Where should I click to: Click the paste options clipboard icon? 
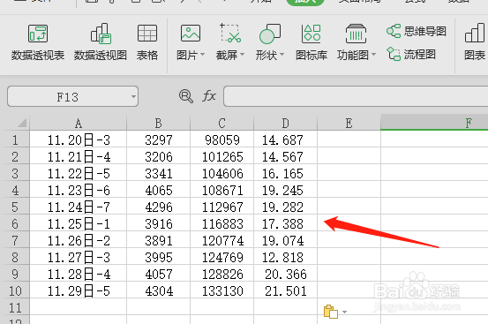click(331, 312)
